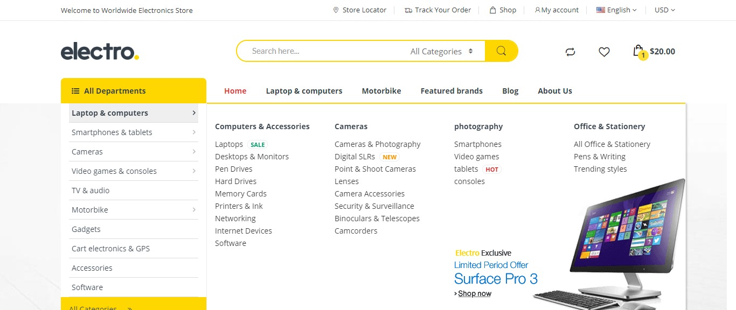Expand the Smartphones & tablets submenu arrow
736x310 pixels.
[x=194, y=132]
